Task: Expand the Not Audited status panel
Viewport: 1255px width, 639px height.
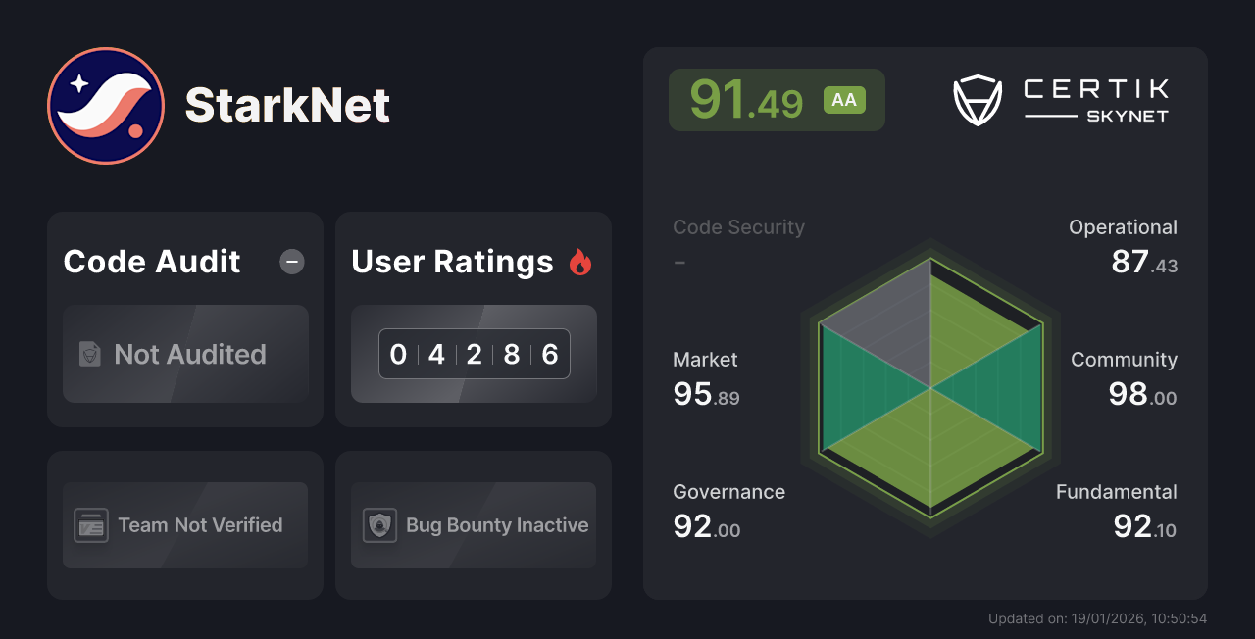Action: point(185,355)
